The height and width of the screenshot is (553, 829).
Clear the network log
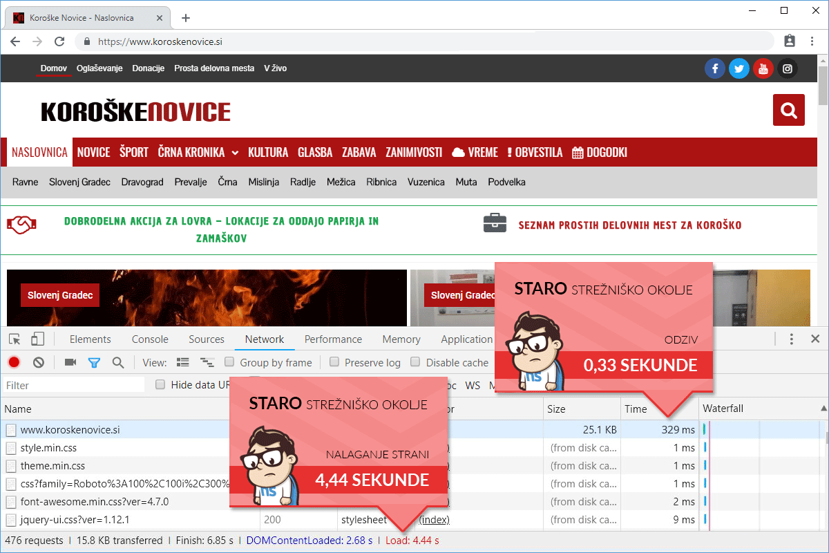pos(39,362)
